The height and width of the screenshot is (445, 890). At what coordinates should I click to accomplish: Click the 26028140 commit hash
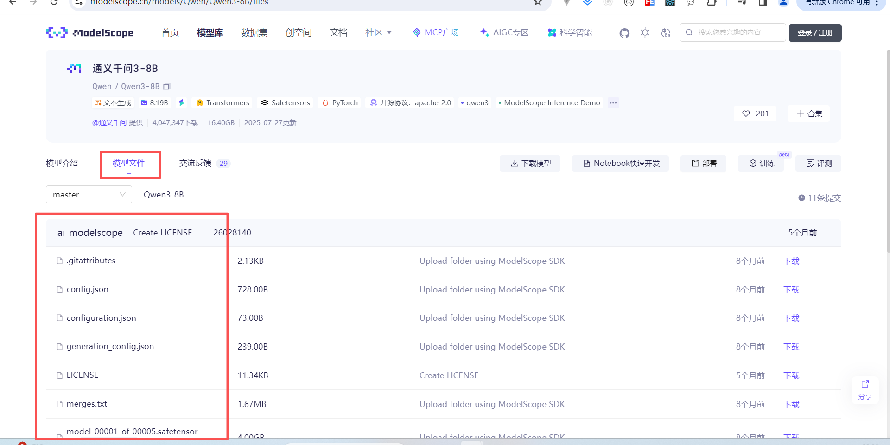click(x=232, y=233)
